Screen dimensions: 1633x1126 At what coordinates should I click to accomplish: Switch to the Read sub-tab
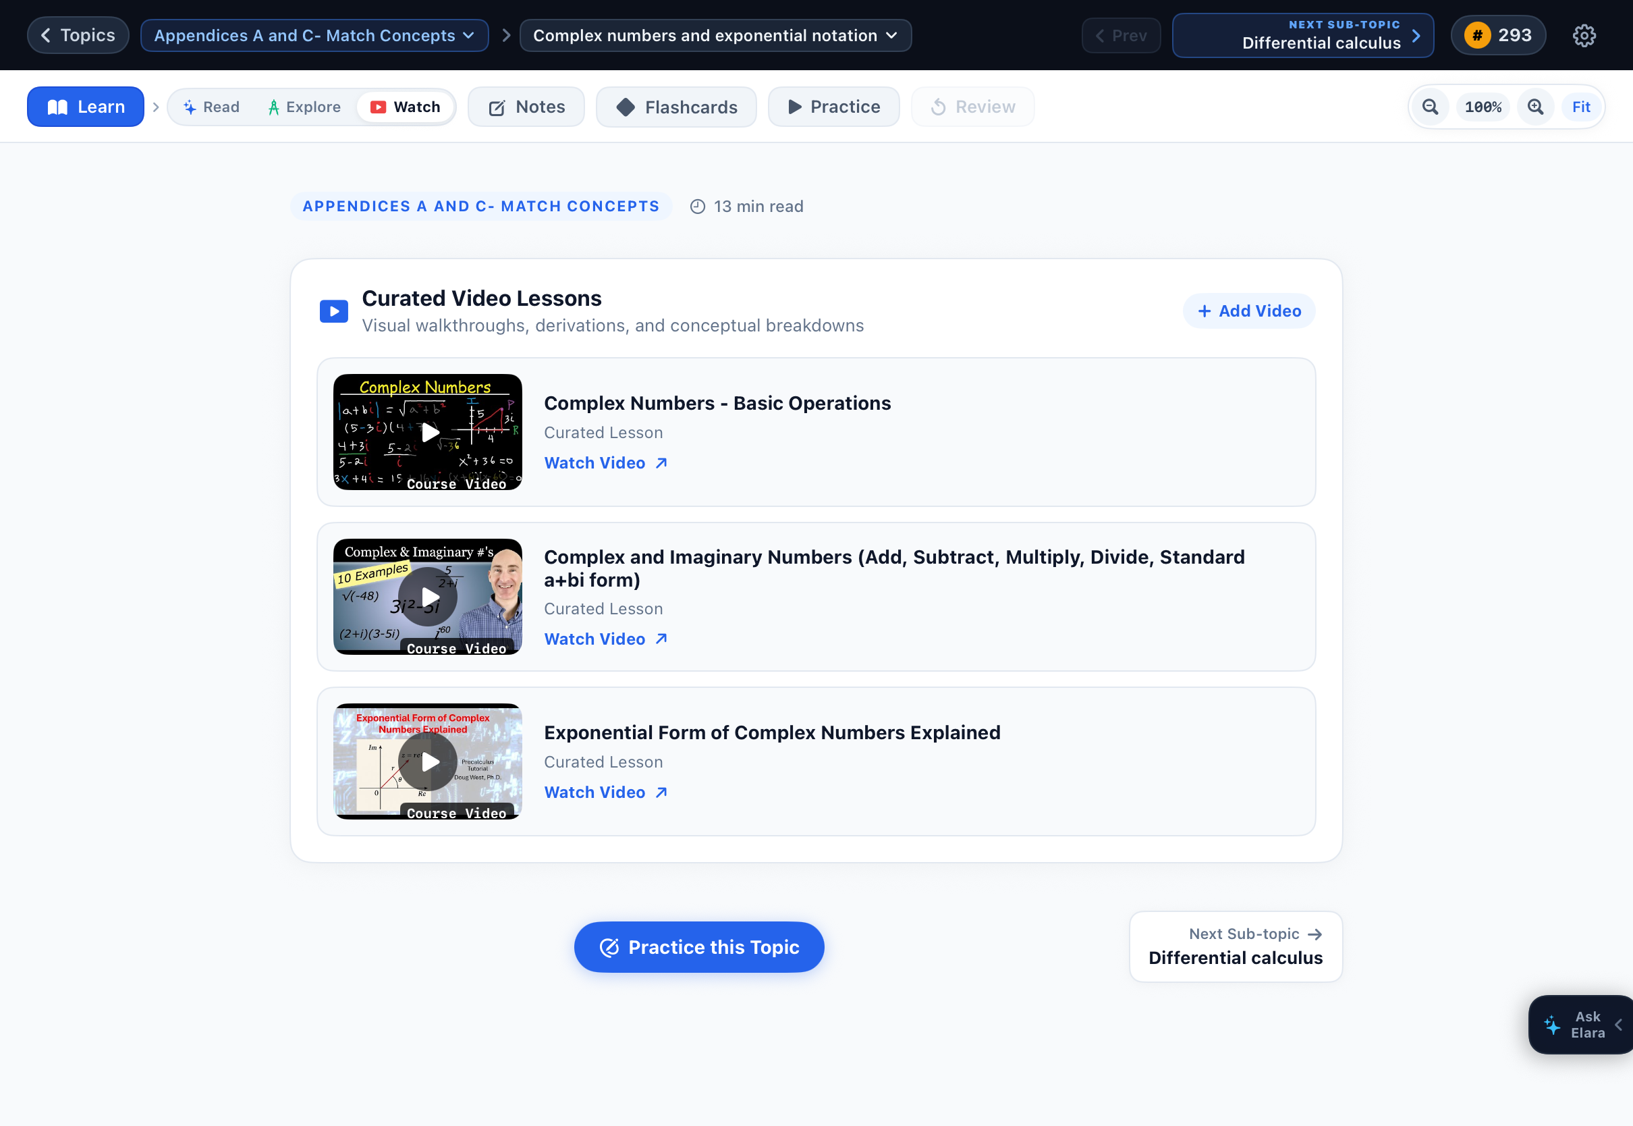click(x=211, y=107)
